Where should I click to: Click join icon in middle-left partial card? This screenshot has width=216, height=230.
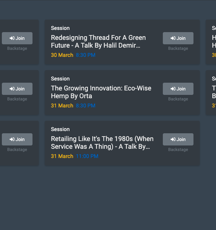12,89
